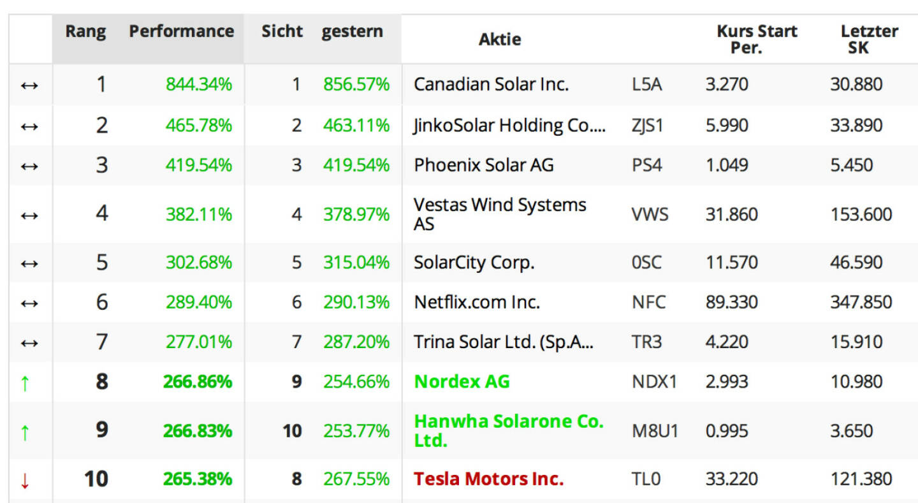Click the Kurs Start Per. column header
Image resolution: width=918 pixels, height=503 pixels.
(757, 39)
